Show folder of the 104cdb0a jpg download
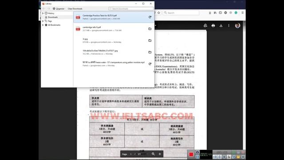Viewport: 284px width, 160px height. (150, 52)
